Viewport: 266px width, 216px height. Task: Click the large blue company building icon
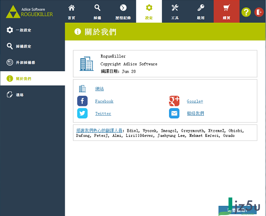click(x=86, y=64)
